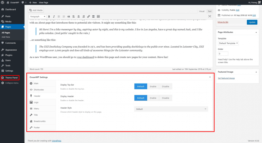Click the Set featured image link
Viewport: 262px width, 143px height.
click(x=226, y=78)
